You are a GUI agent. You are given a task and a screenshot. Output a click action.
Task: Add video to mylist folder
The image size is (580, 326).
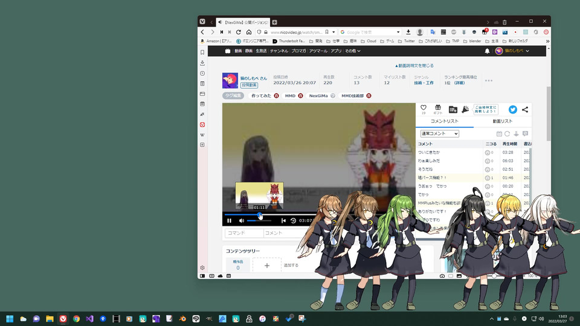click(x=453, y=109)
